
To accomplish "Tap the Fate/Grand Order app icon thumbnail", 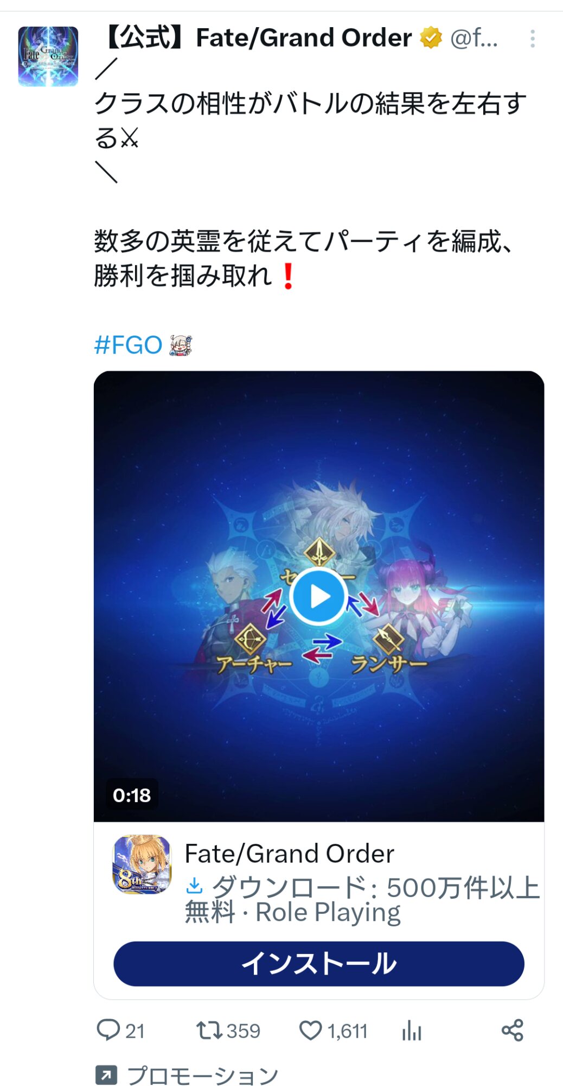I will [x=142, y=864].
